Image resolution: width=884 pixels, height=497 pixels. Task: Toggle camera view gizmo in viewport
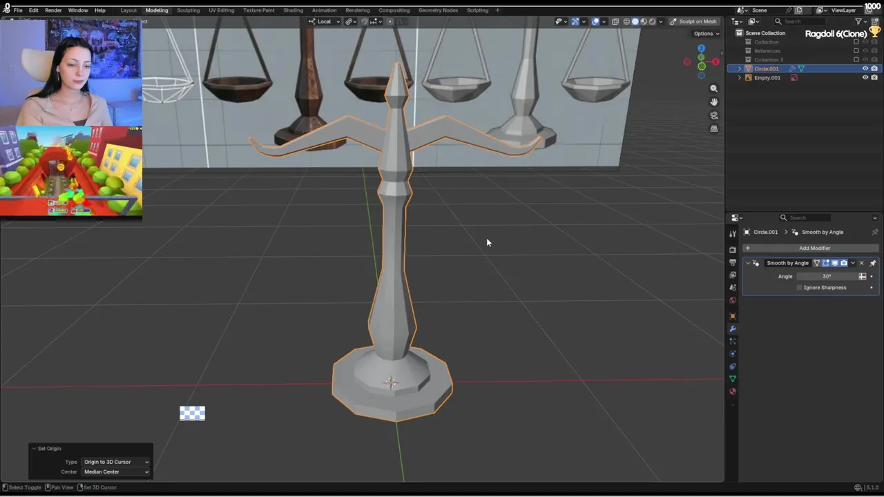pos(714,115)
